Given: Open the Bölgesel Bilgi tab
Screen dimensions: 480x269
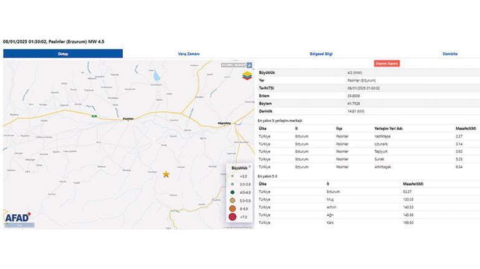Looking at the screenshot, I should tap(321, 54).
